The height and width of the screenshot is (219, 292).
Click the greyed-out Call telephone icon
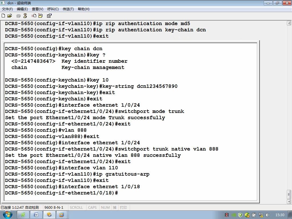[x=18, y=16]
